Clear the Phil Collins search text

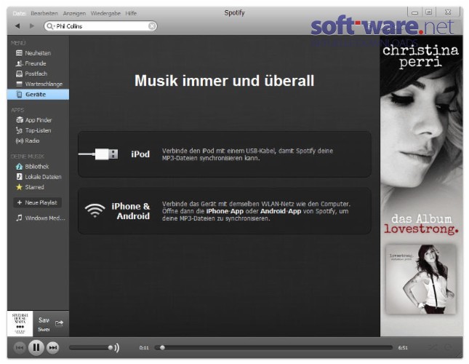coord(152,26)
